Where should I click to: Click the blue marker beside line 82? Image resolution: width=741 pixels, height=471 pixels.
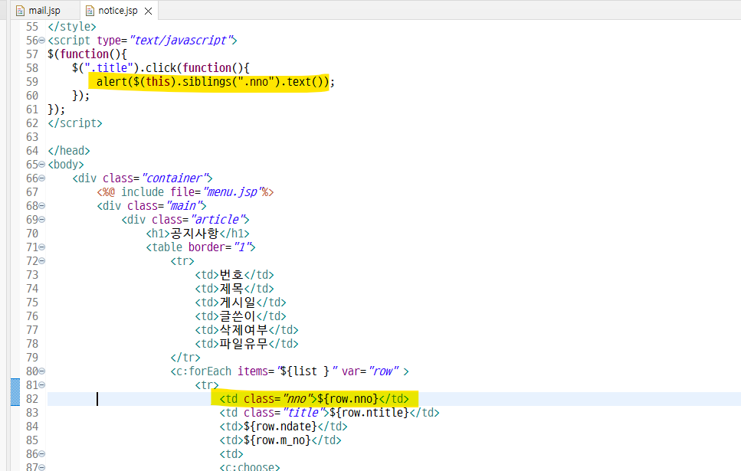15,392
